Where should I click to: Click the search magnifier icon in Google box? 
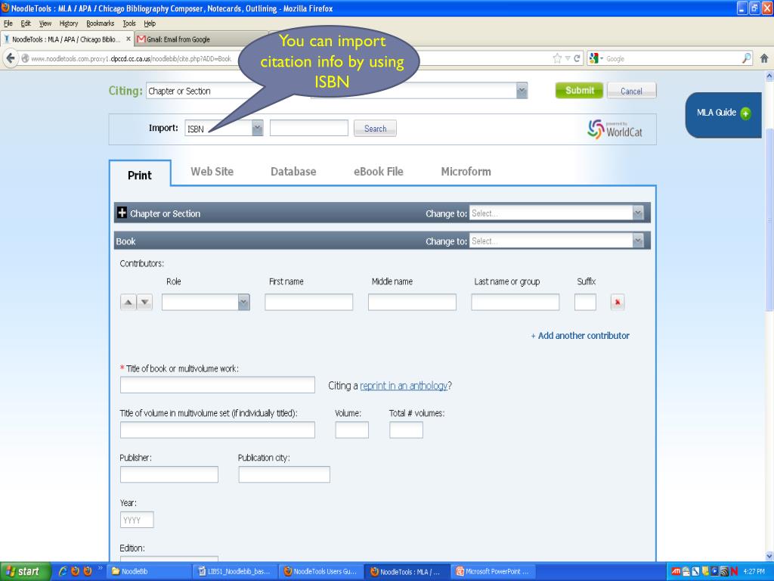coord(746,58)
